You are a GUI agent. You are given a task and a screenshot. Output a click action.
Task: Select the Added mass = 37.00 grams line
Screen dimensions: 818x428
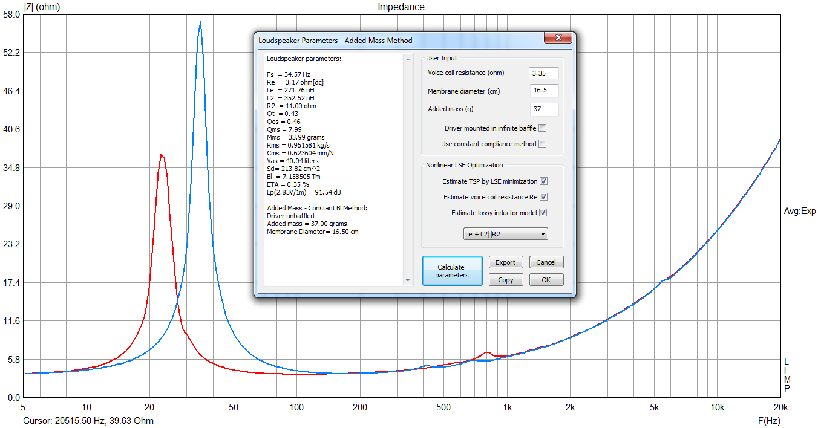coord(307,224)
